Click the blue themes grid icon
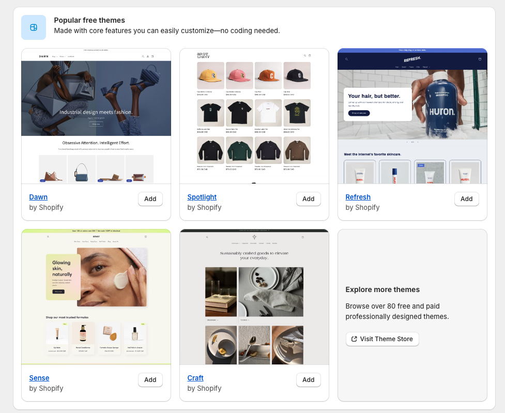Image resolution: width=505 pixels, height=413 pixels. [33, 27]
